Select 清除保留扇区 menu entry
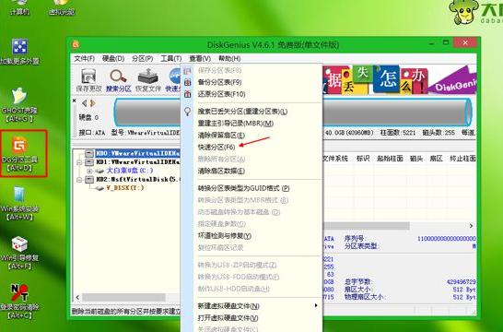503x332 pixels. tap(221, 136)
